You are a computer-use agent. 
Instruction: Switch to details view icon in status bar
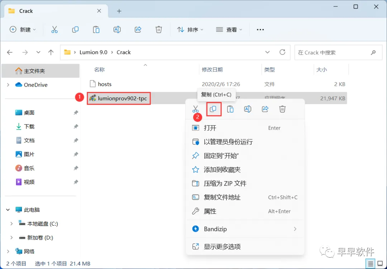[x=371, y=264]
